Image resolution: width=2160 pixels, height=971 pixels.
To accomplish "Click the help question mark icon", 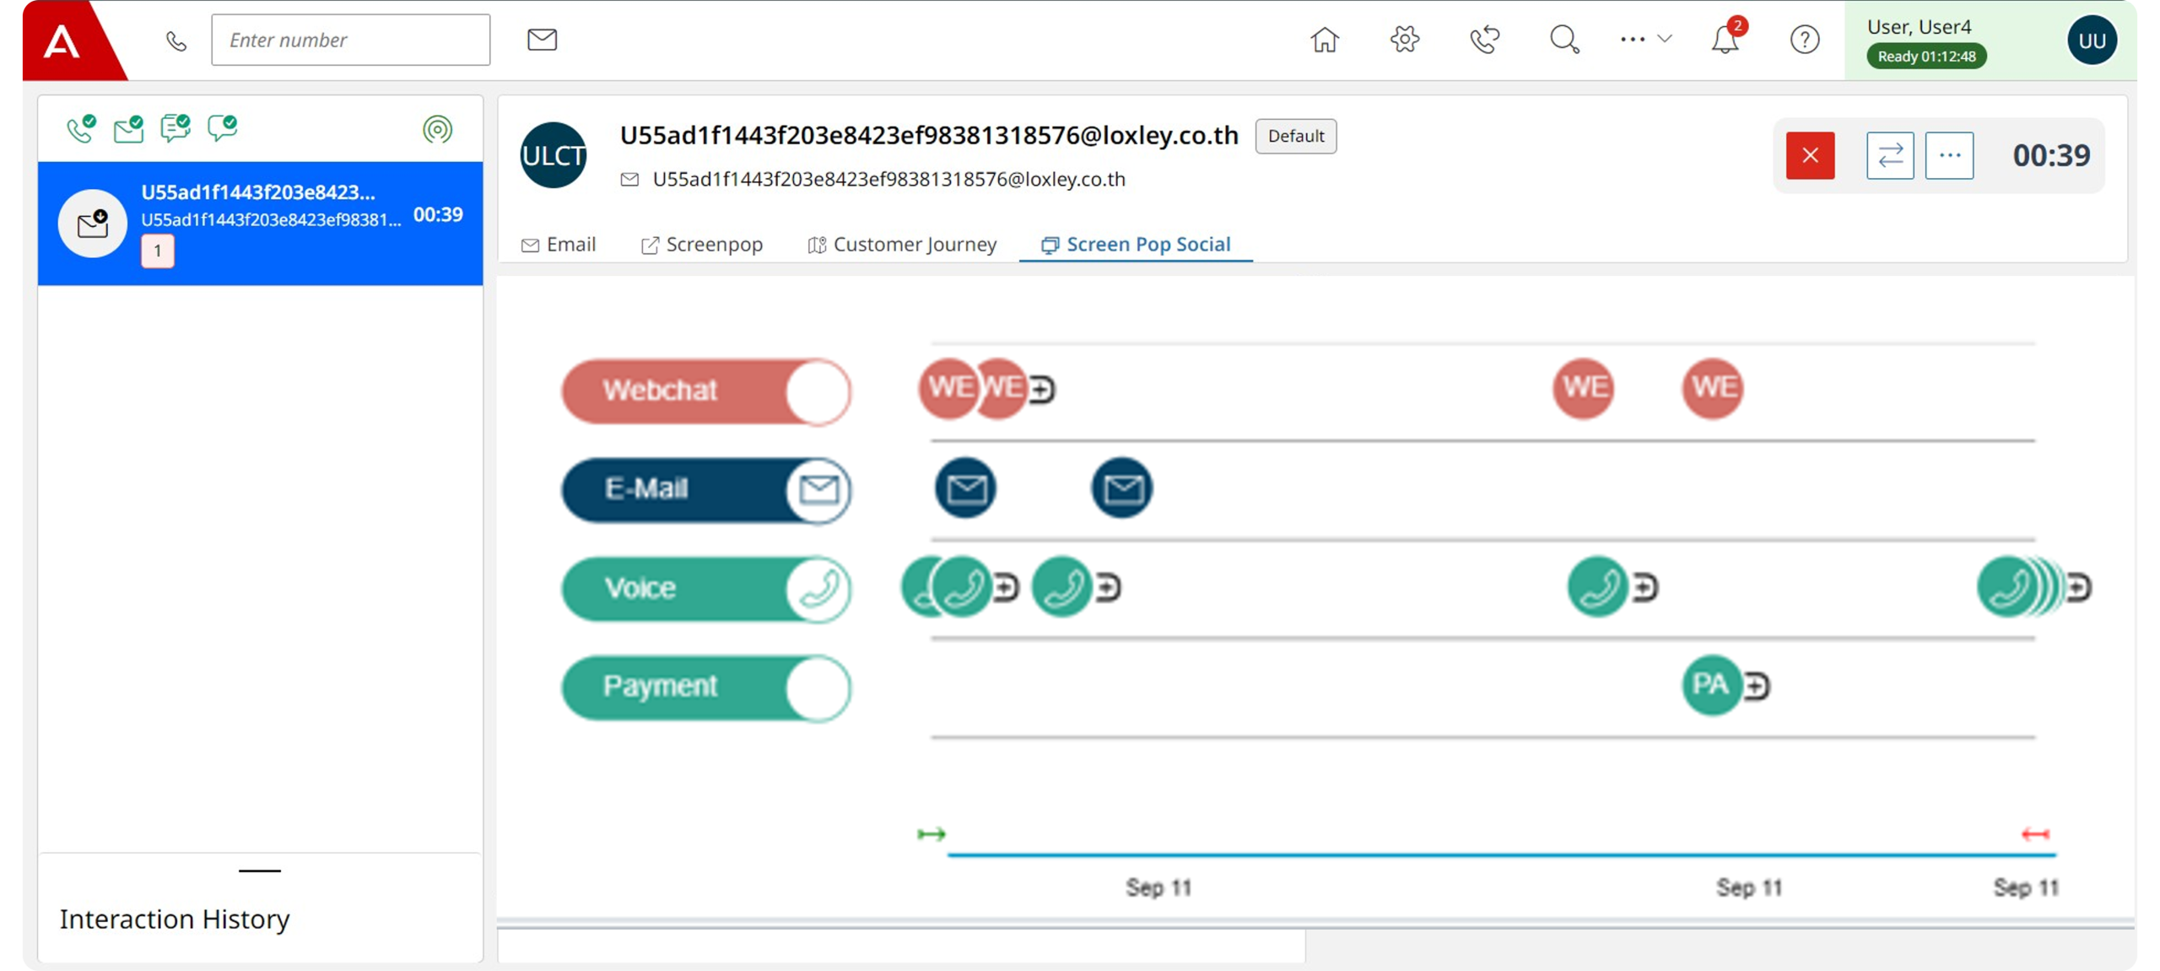I will click(x=1804, y=40).
